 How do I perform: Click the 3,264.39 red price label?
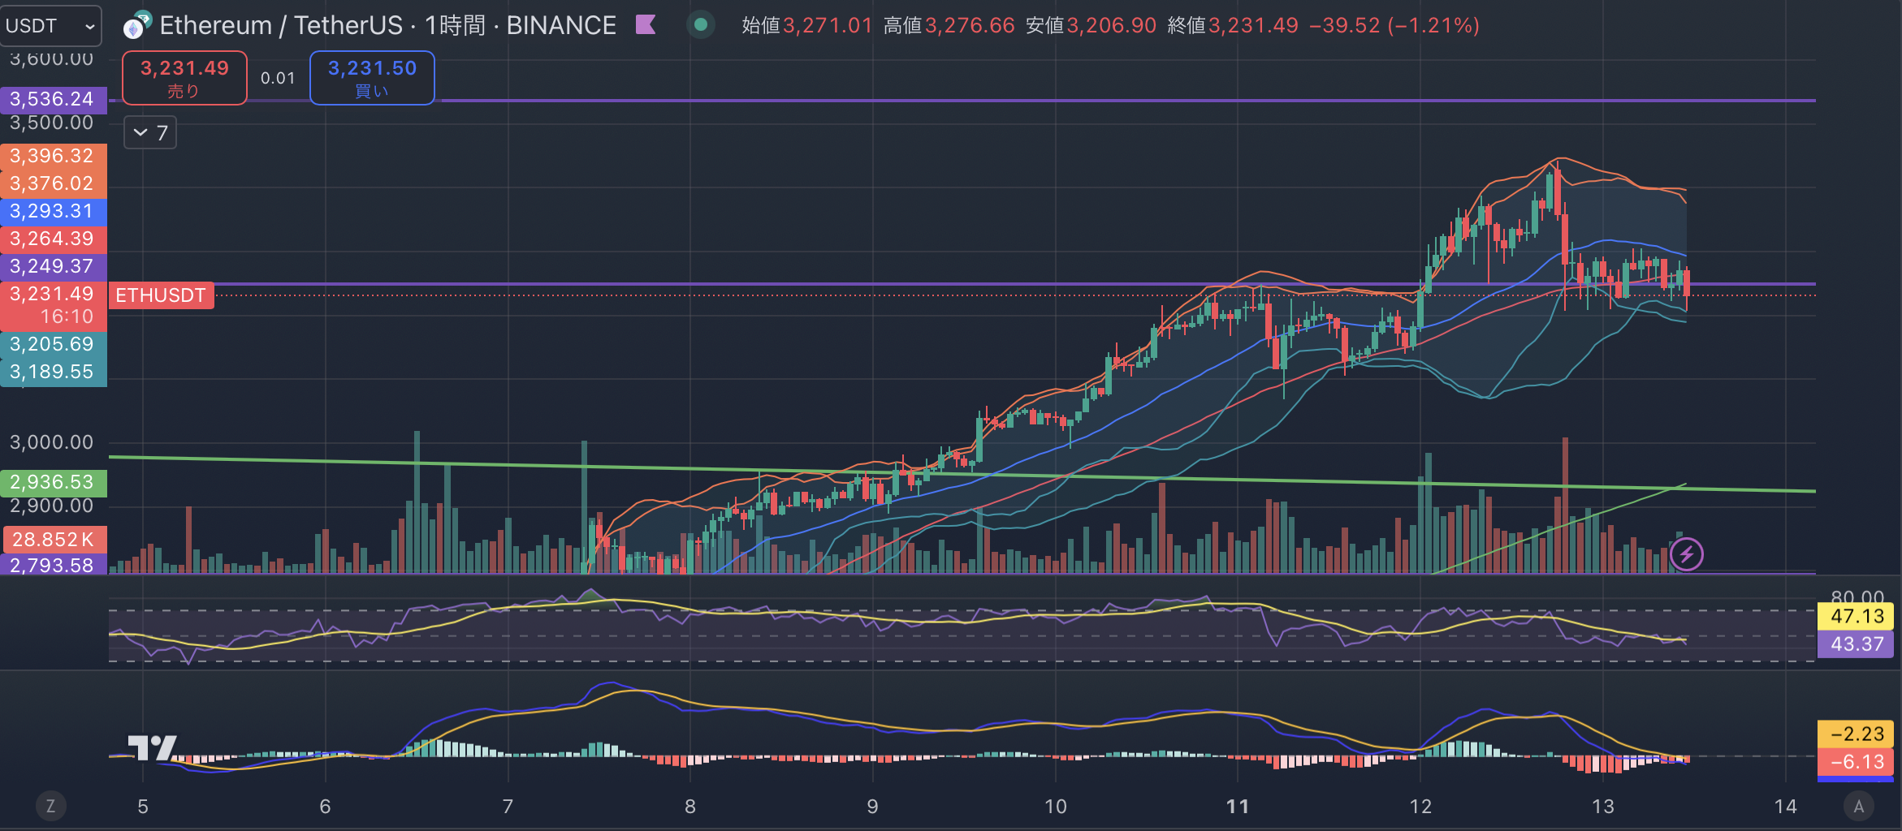pos(53,239)
